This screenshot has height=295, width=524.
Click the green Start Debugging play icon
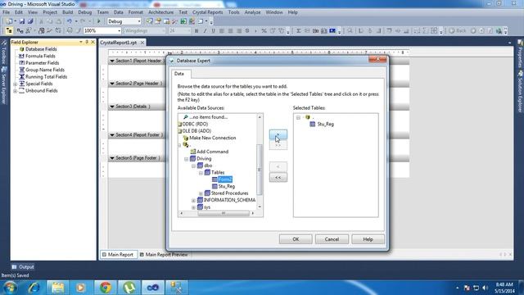pyautogui.click(x=98, y=21)
